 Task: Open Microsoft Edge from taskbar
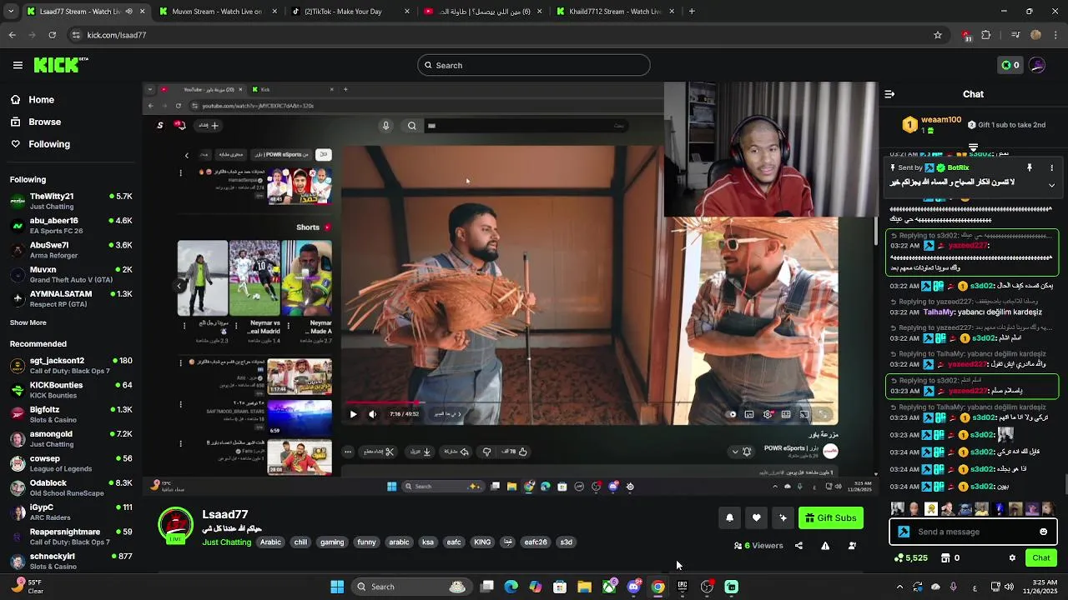(511, 587)
